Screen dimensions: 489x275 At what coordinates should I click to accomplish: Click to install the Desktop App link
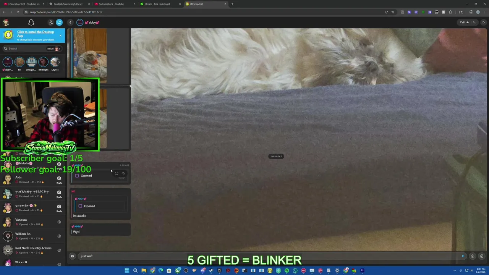pyautogui.click(x=36, y=34)
